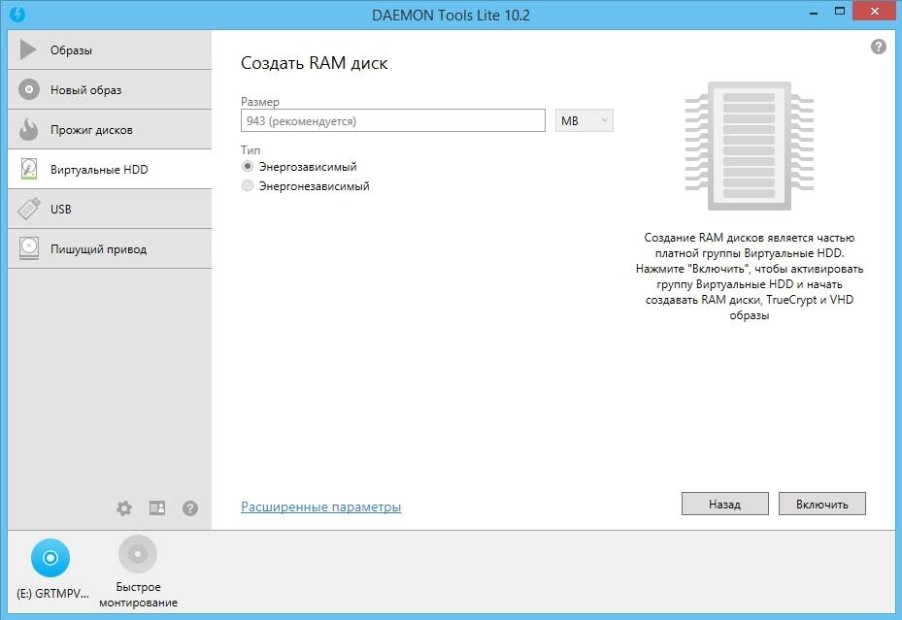Select the Энергозависимый radio button
Screen dimensions: 902x620
pyautogui.click(x=248, y=166)
